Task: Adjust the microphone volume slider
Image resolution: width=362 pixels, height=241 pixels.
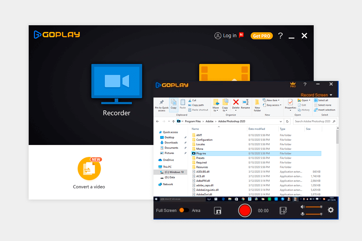Action: tap(314, 214)
